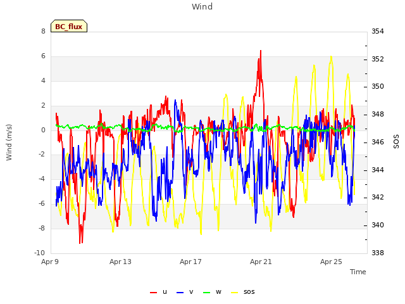The image size is (405, 304).
Task: Click the -10 left axis value
Action: point(40,253)
